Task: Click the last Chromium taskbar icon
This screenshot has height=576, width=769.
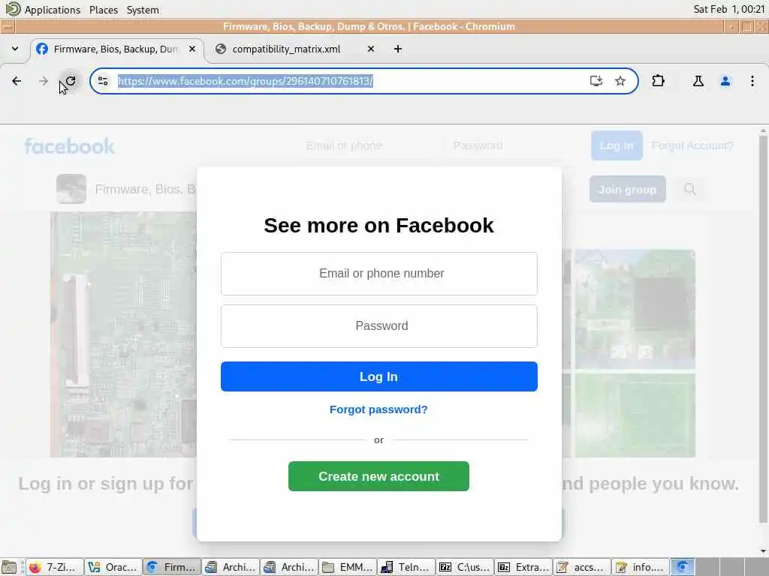Action: (682, 567)
